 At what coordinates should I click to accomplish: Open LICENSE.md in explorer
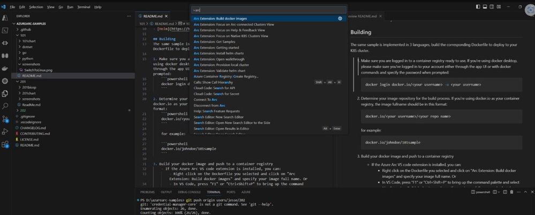29,140
